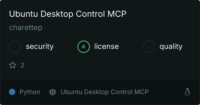This screenshot has width=200, height=105.
Task: Select the dash inside the quality badge
Action: [x=149, y=47]
